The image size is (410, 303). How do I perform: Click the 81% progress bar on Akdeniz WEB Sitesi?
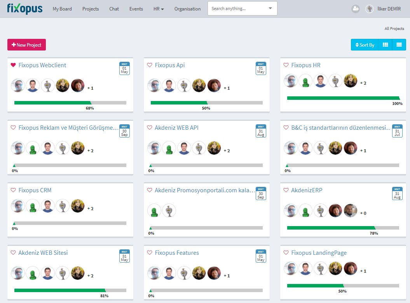pyautogui.click(x=70, y=290)
